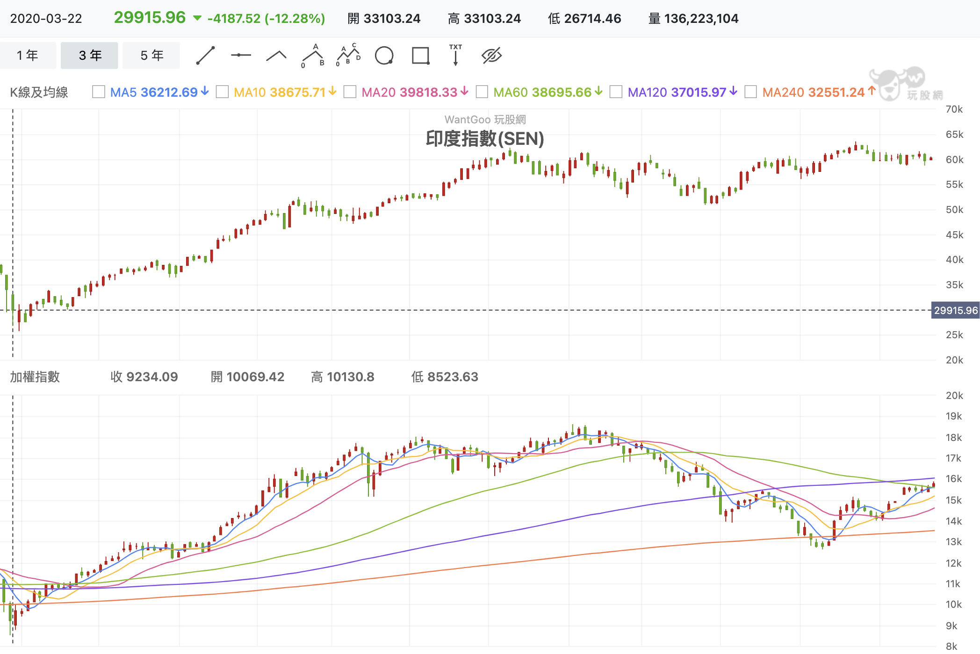Screen dimensions: 980x654
Task: Enable the MA5 moving average checkbox
Action: (x=99, y=92)
